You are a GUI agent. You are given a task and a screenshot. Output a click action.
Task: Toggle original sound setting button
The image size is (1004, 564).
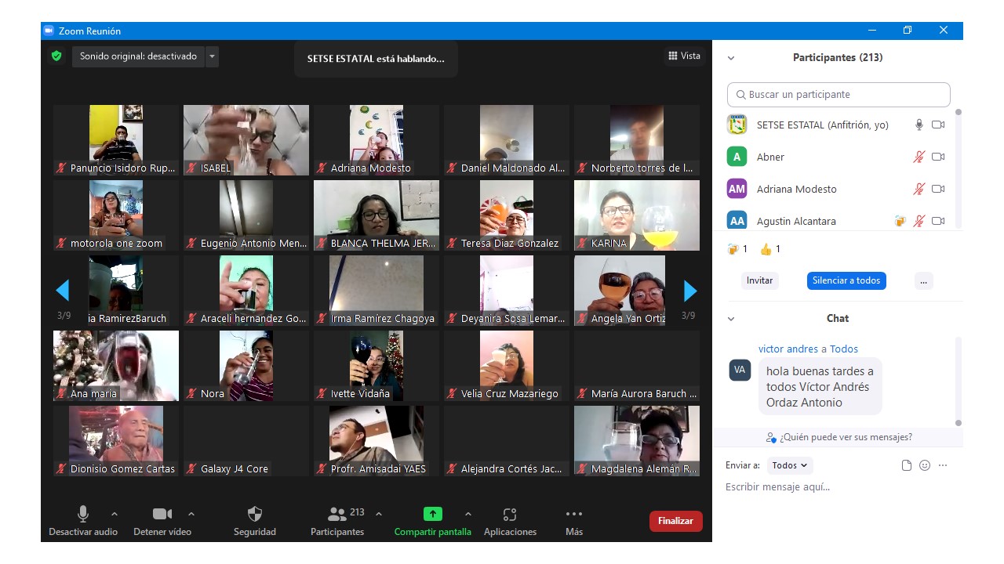click(138, 56)
